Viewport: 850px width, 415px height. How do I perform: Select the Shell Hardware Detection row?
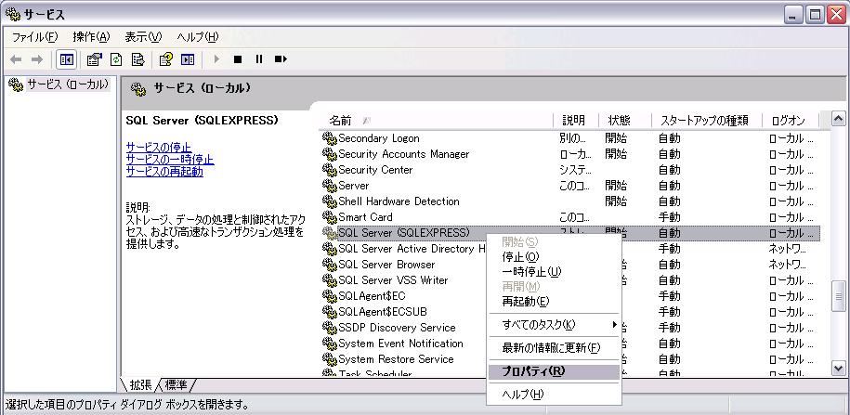pos(569,201)
